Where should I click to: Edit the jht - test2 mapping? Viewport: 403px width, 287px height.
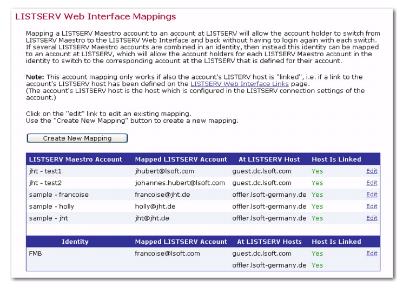point(372,183)
